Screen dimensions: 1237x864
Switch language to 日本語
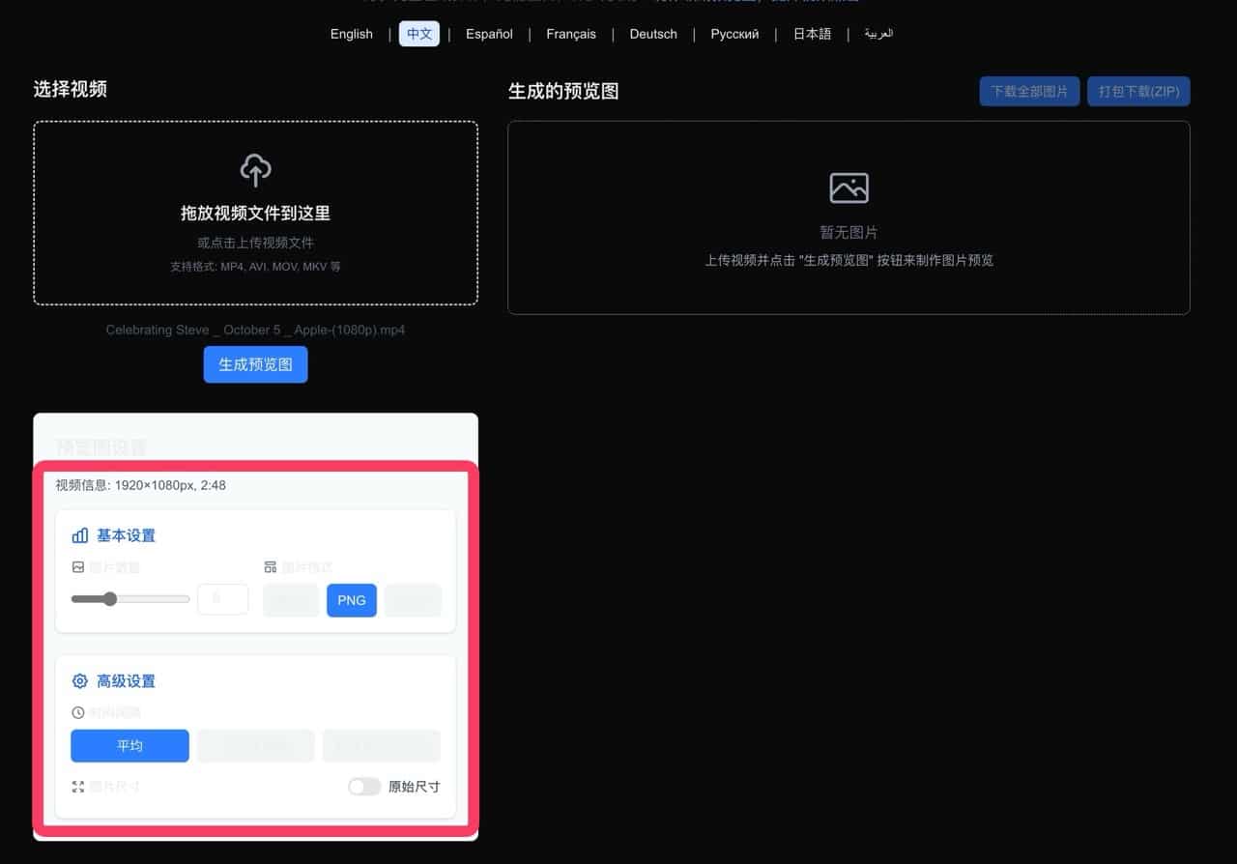pos(812,34)
